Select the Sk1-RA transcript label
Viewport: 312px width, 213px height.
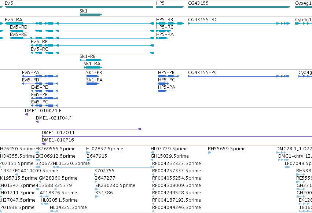click(x=92, y=64)
